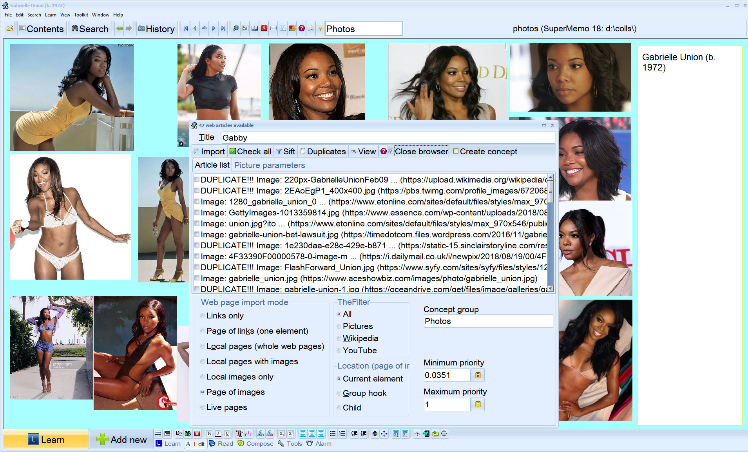Viewport: 748px width, 452px height.
Task: Click the green back arrow
Action: coord(120,29)
